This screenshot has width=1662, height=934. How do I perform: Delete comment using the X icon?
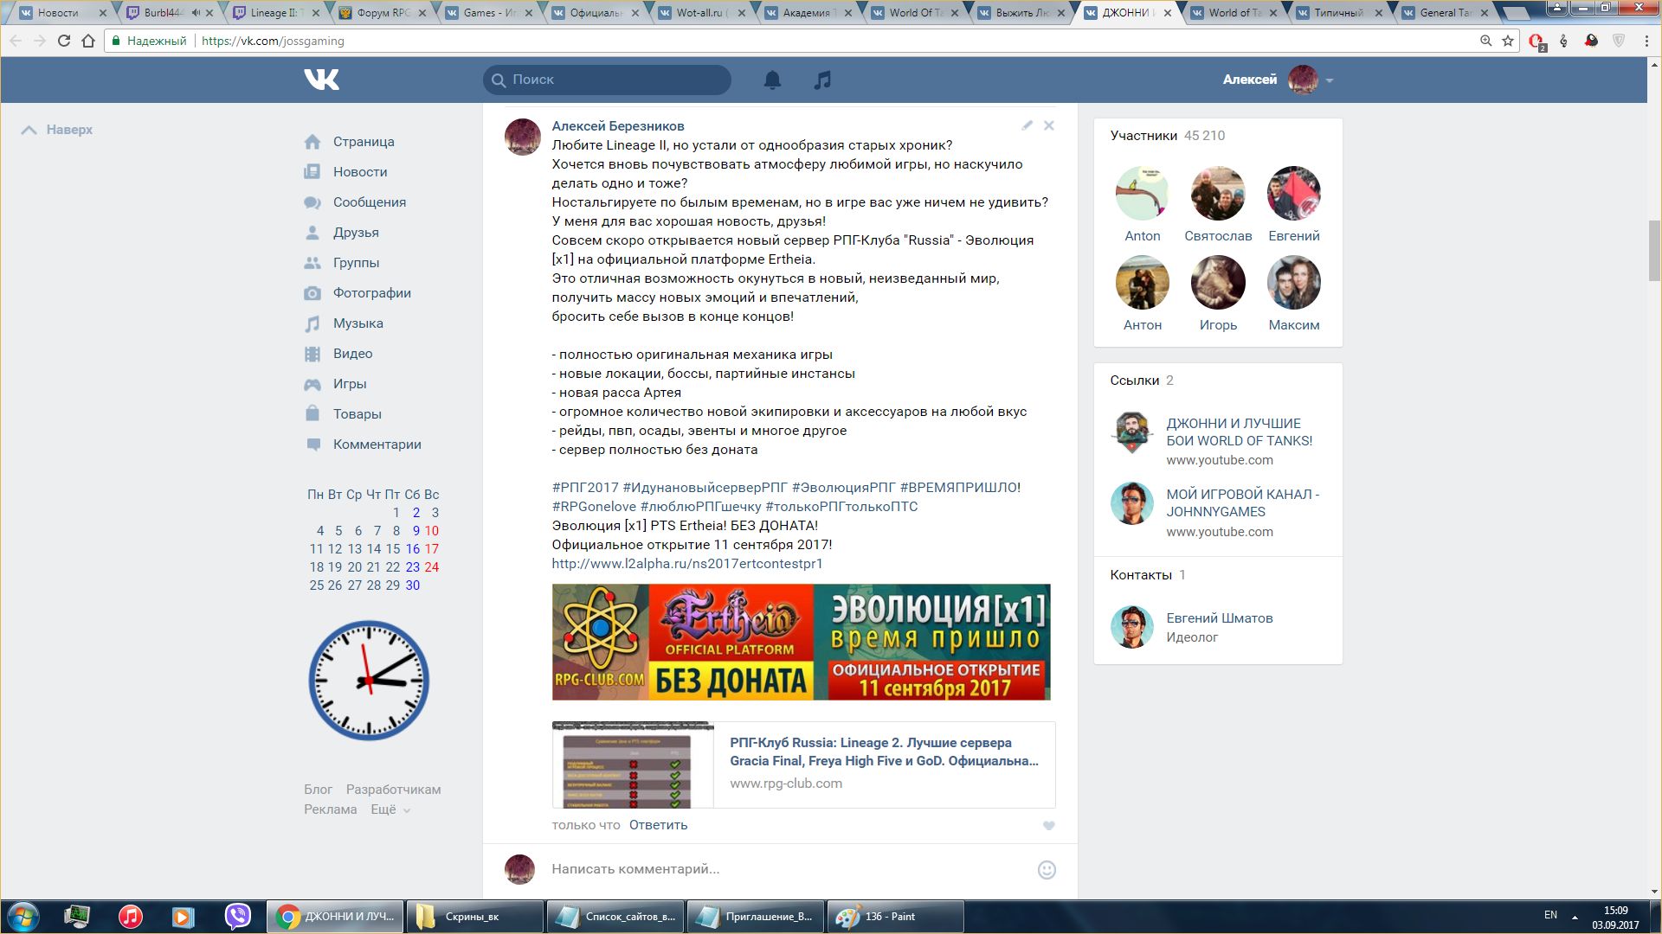(1048, 125)
